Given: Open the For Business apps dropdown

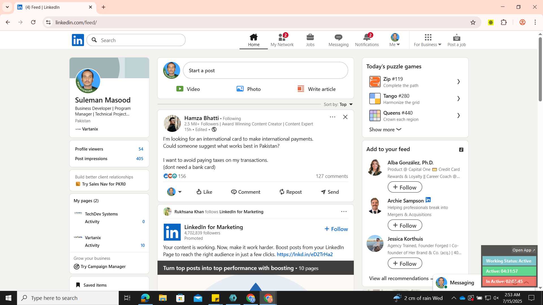Looking at the screenshot, I should pos(428,40).
